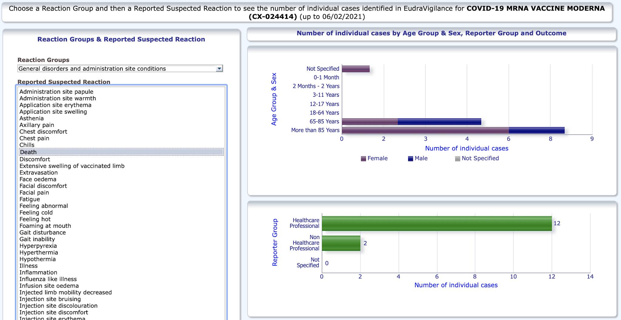Select 'Feeling hot' reaction
The width and height of the screenshot is (621, 320).
[x=35, y=219]
